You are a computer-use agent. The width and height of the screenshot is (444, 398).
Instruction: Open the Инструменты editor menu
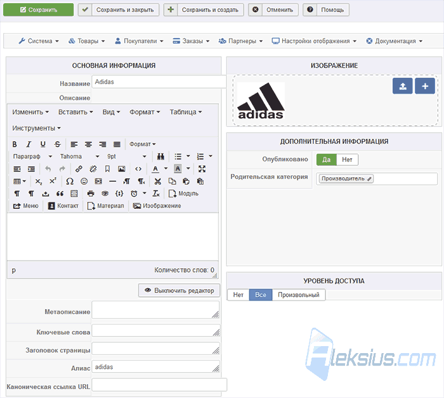click(36, 128)
